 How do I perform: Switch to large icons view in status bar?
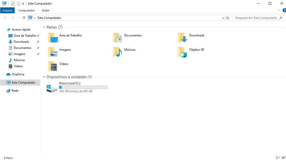pos(283,158)
